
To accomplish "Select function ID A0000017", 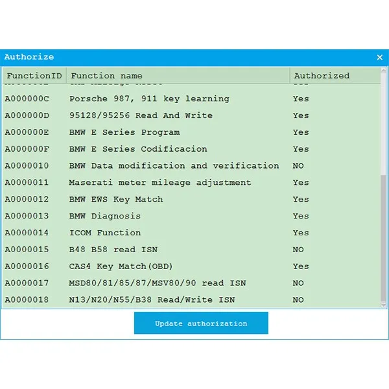I will pos(27,283).
